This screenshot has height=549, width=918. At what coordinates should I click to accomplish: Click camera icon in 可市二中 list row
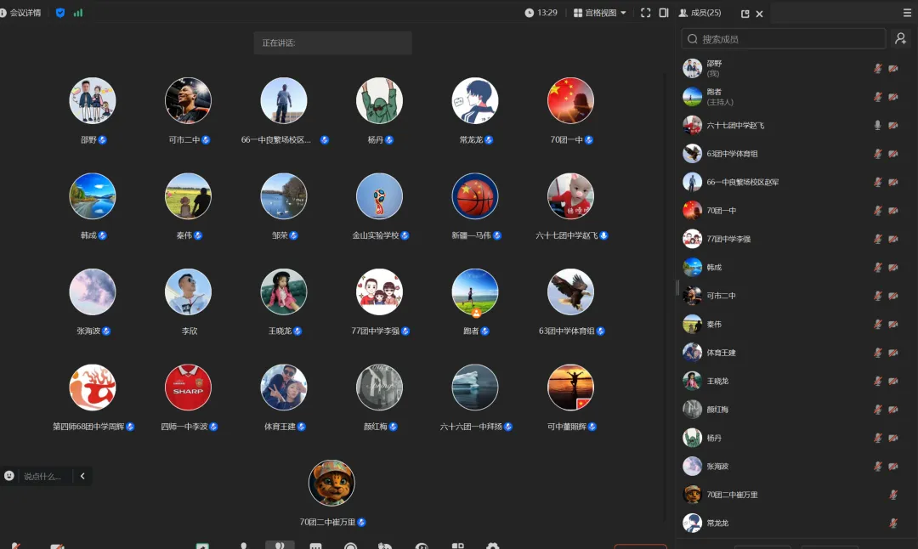(892, 296)
